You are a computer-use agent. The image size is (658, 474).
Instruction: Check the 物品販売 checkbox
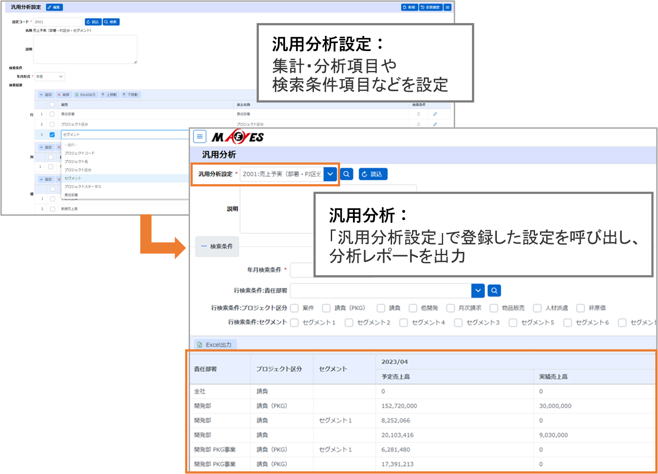point(494,308)
